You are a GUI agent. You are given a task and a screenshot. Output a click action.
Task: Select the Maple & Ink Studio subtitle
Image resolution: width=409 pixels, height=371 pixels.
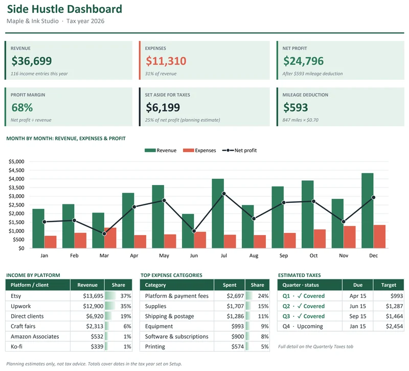click(x=33, y=21)
